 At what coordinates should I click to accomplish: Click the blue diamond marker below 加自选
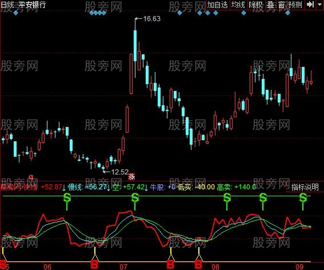215,13
